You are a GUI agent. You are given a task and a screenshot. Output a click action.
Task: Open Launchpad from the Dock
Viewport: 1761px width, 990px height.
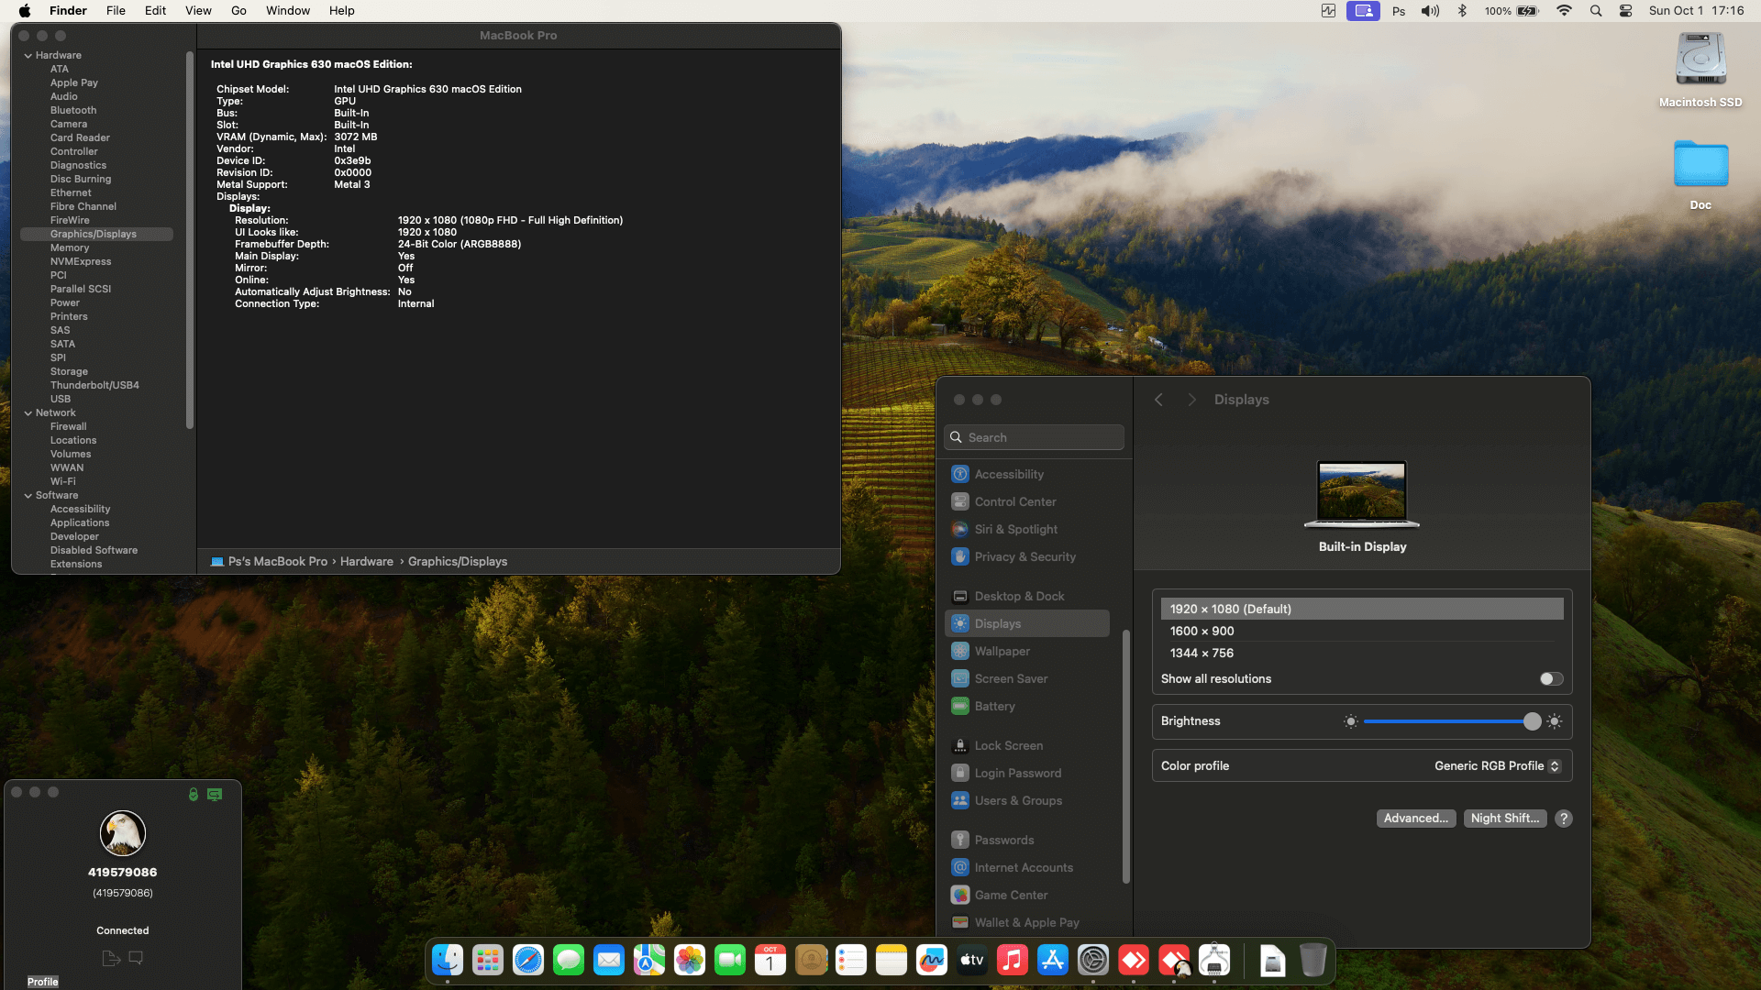point(488,960)
